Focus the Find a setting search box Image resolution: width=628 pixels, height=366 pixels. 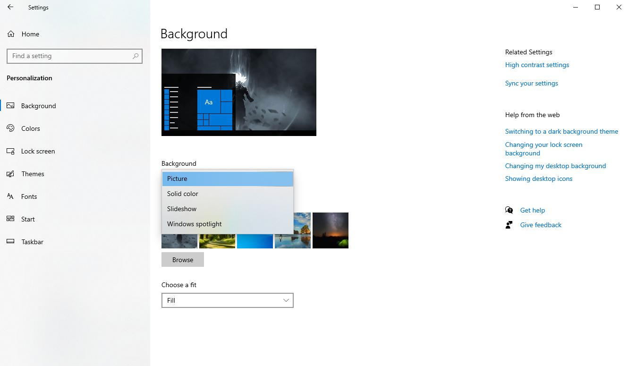point(75,56)
